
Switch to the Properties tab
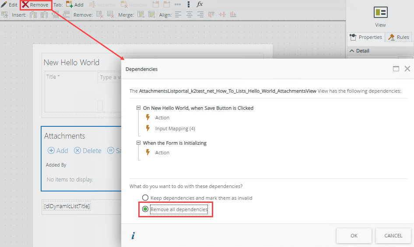click(x=366, y=37)
